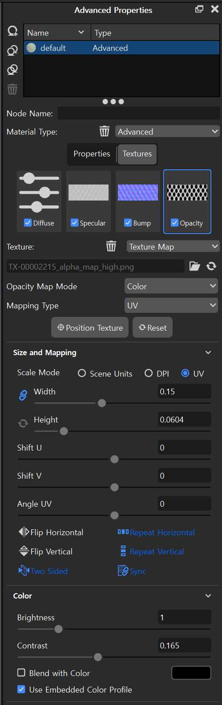222x705 pixels.
Task: Delete texture with trash icon beside Texture
Action: pos(111,246)
